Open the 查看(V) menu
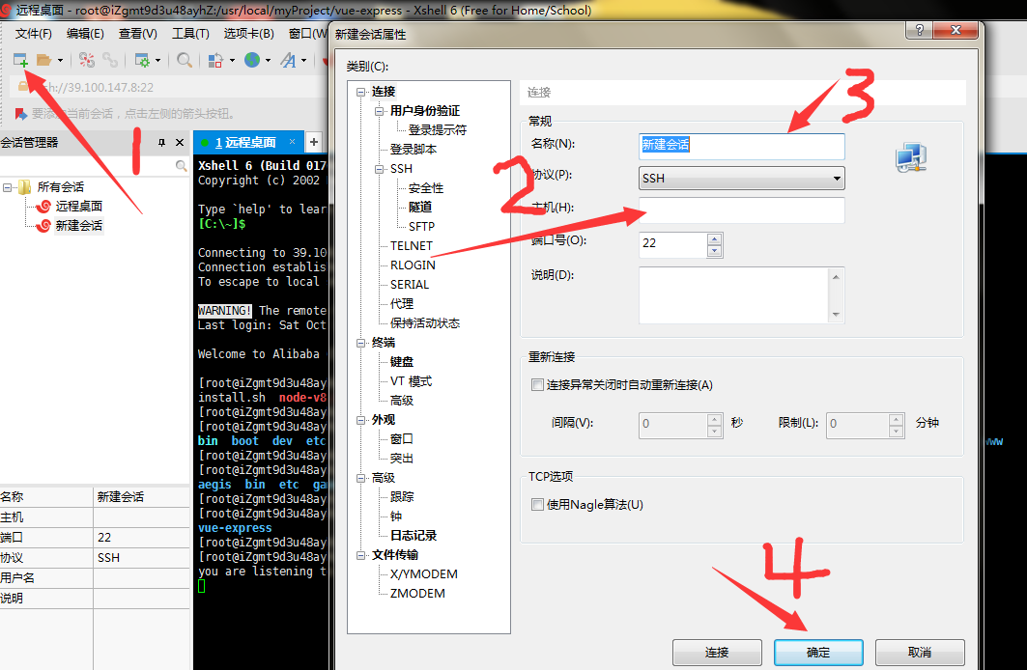Image resolution: width=1027 pixels, height=670 pixels. (137, 34)
